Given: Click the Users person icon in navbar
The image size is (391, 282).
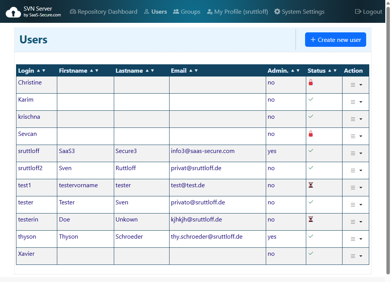Looking at the screenshot, I should tap(146, 11).
